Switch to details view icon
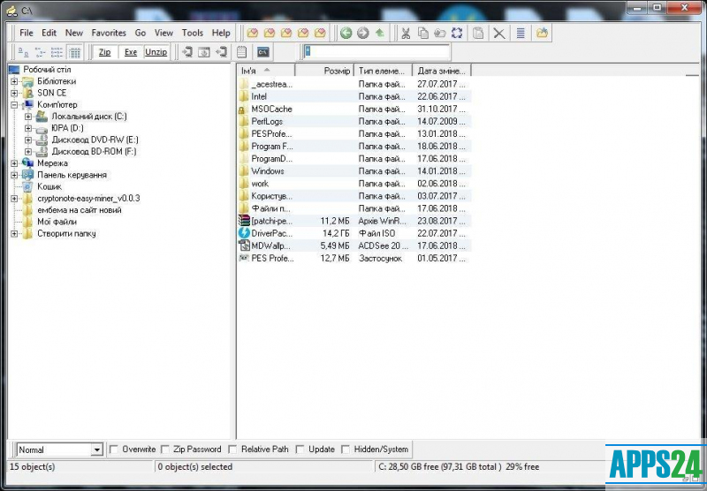This screenshot has width=707, height=491. coord(75,52)
